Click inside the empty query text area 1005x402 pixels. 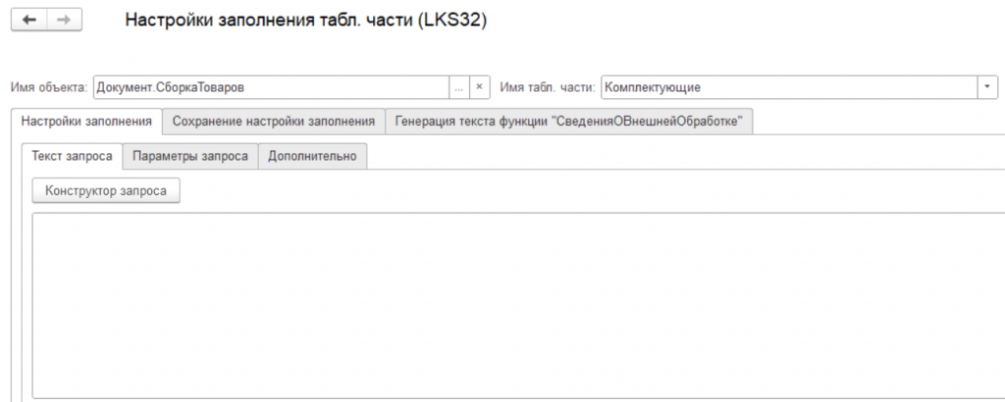[518, 305]
